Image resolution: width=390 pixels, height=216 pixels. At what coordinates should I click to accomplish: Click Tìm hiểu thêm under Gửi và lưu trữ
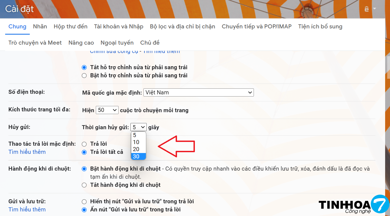27,210
